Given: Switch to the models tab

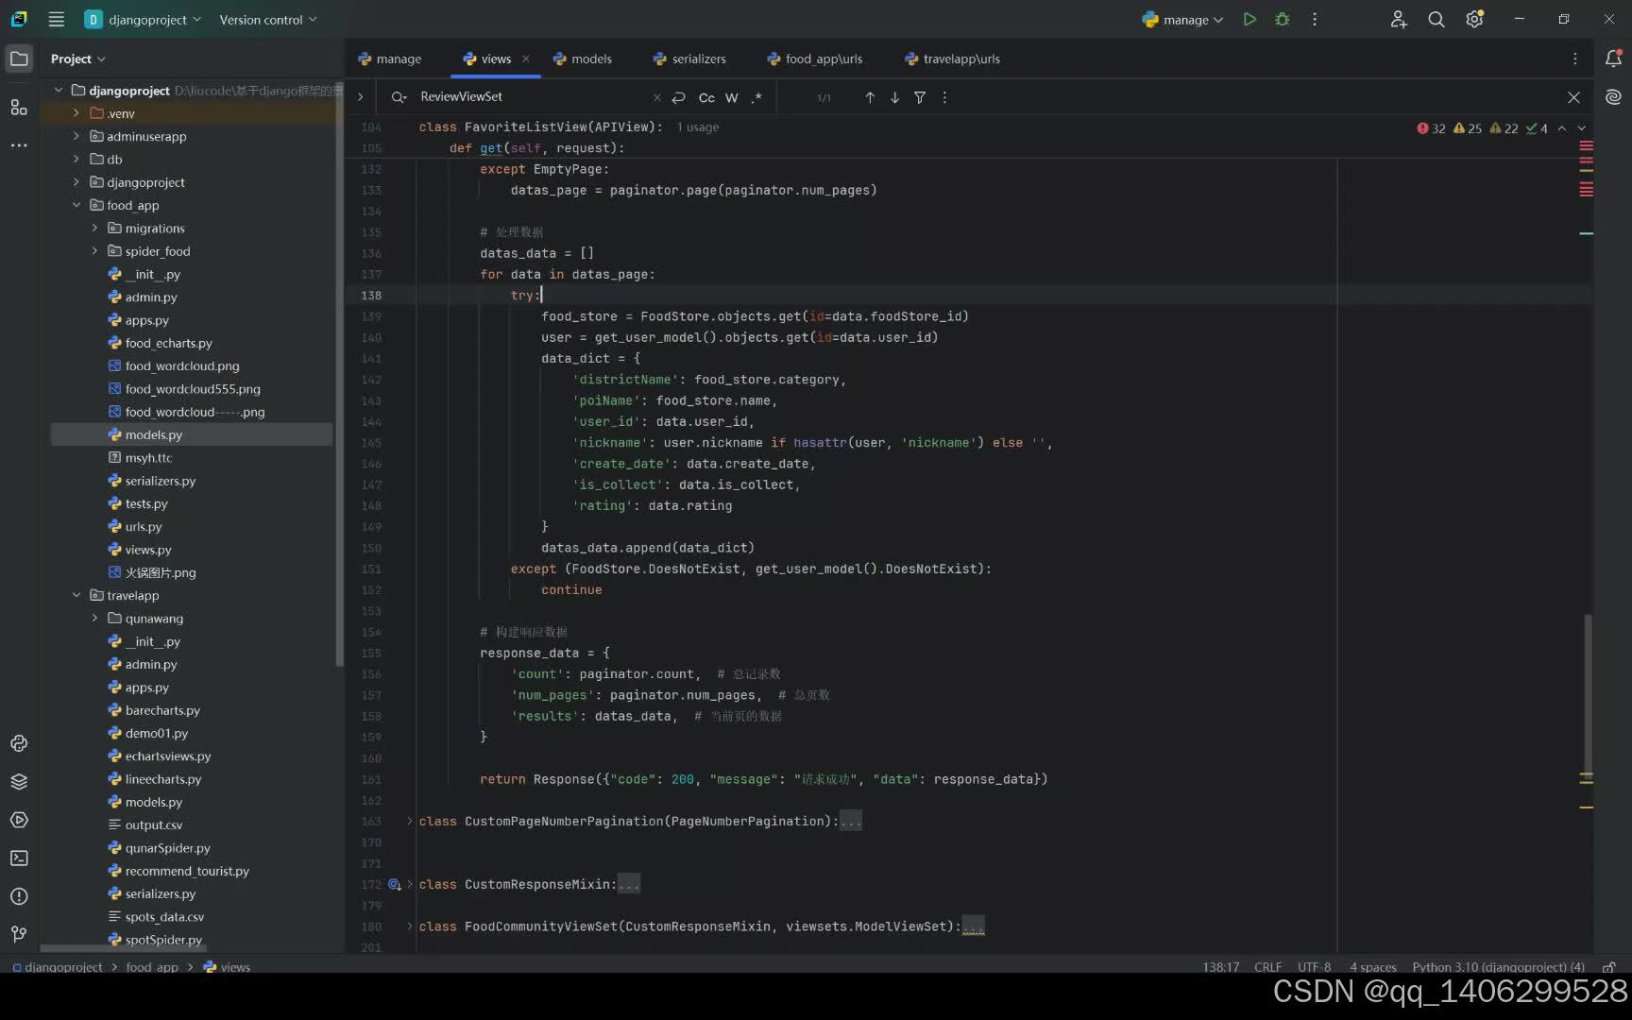Looking at the screenshot, I should [x=583, y=59].
